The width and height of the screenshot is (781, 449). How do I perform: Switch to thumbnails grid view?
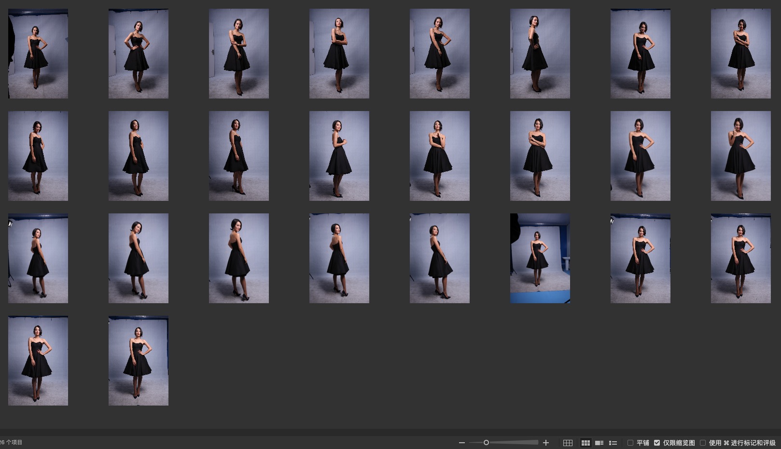(586, 443)
